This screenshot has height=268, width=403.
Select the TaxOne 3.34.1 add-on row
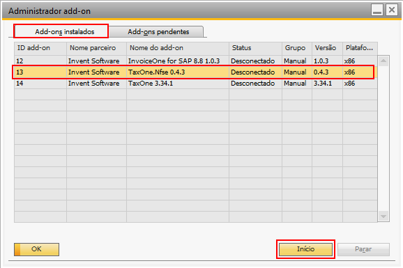coord(196,84)
